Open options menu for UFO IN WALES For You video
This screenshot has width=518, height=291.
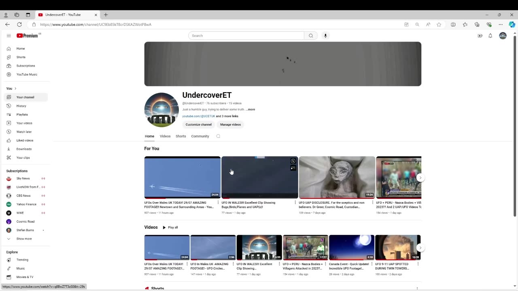click(x=295, y=202)
